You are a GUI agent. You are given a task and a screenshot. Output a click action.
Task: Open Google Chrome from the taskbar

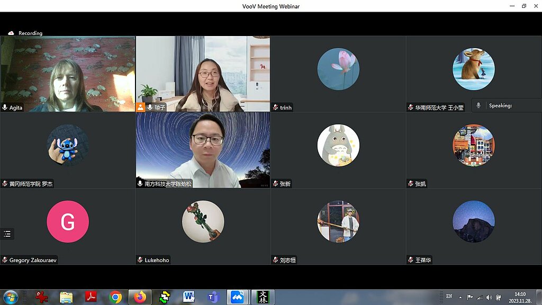point(115,297)
